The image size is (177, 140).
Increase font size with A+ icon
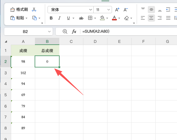pyautogui.click(x=117, y=10)
